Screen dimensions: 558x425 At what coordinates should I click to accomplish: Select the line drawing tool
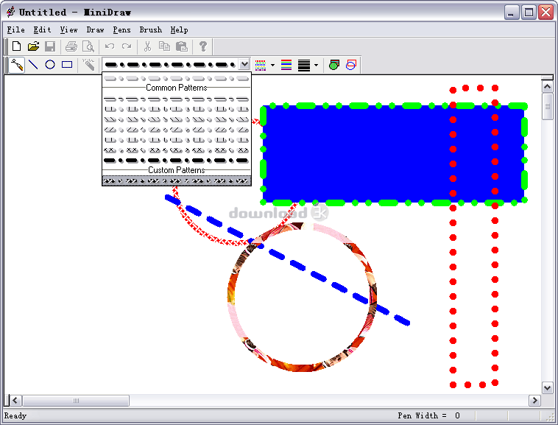coord(33,65)
